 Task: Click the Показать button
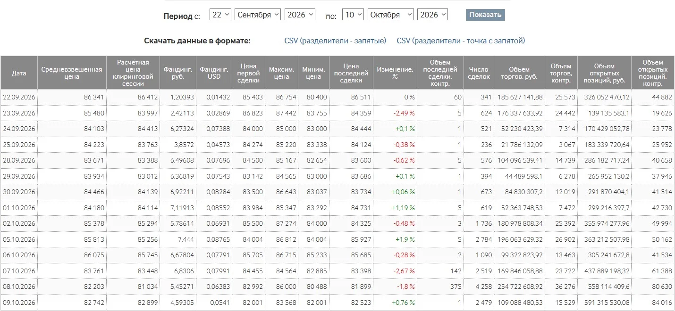(x=485, y=15)
